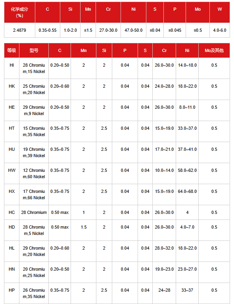Click the 37.0–41.0 nickel cell for HU
Viewport: 234px width, 304px height.
point(187,152)
